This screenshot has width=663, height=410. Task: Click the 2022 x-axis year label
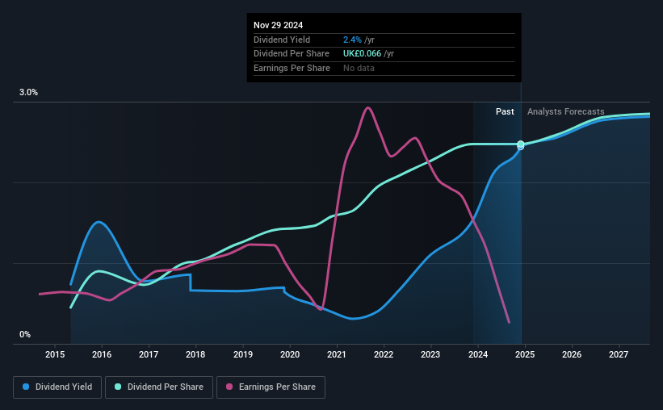coord(384,354)
